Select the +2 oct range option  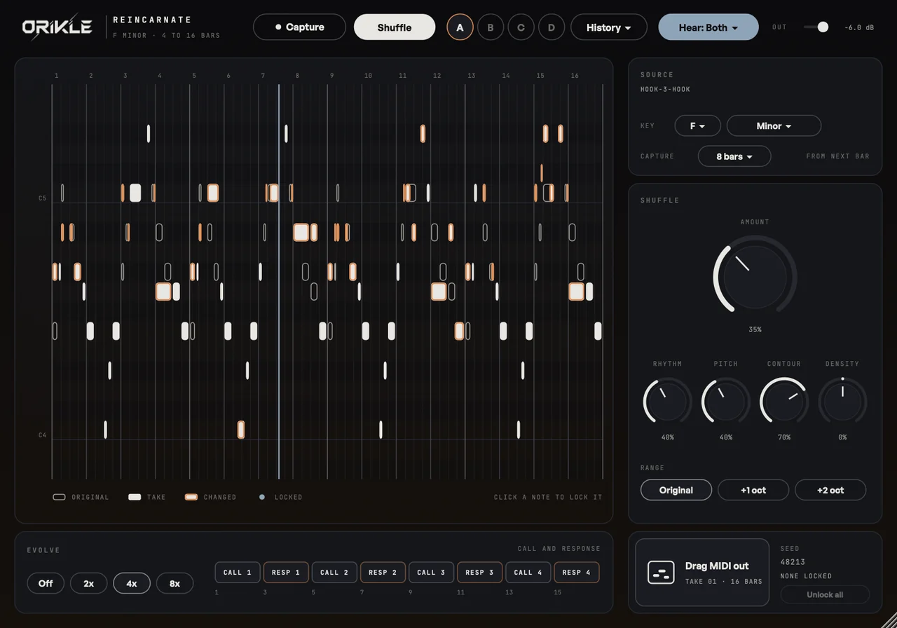coord(830,490)
